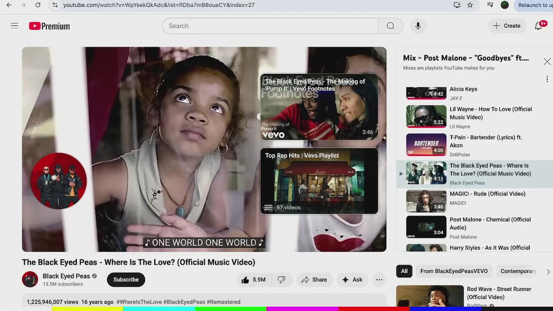This screenshot has width=553, height=311.
Task: Start voice search with microphone icon
Action: pyautogui.click(x=418, y=26)
